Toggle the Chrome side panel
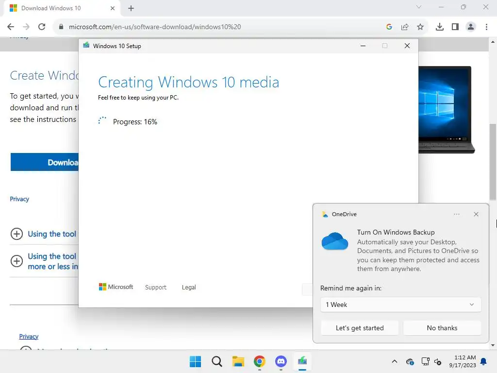This screenshot has width=497, height=373. tap(455, 27)
